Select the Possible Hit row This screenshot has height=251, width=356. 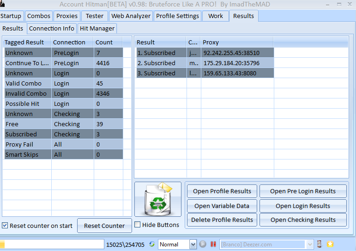click(x=64, y=104)
